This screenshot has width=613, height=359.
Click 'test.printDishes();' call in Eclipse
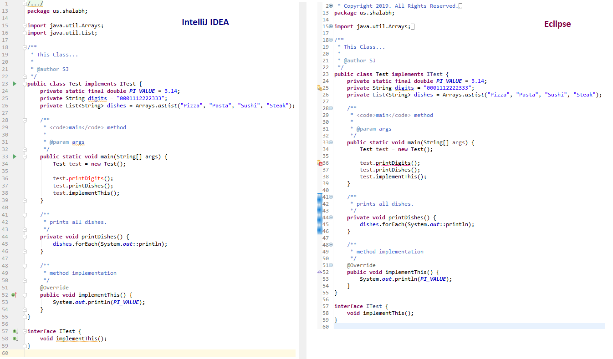click(x=390, y=170)
